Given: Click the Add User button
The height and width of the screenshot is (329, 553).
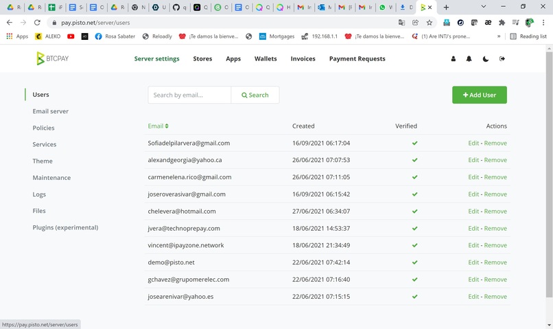Looking at the screenshot, I should [480, 95].
